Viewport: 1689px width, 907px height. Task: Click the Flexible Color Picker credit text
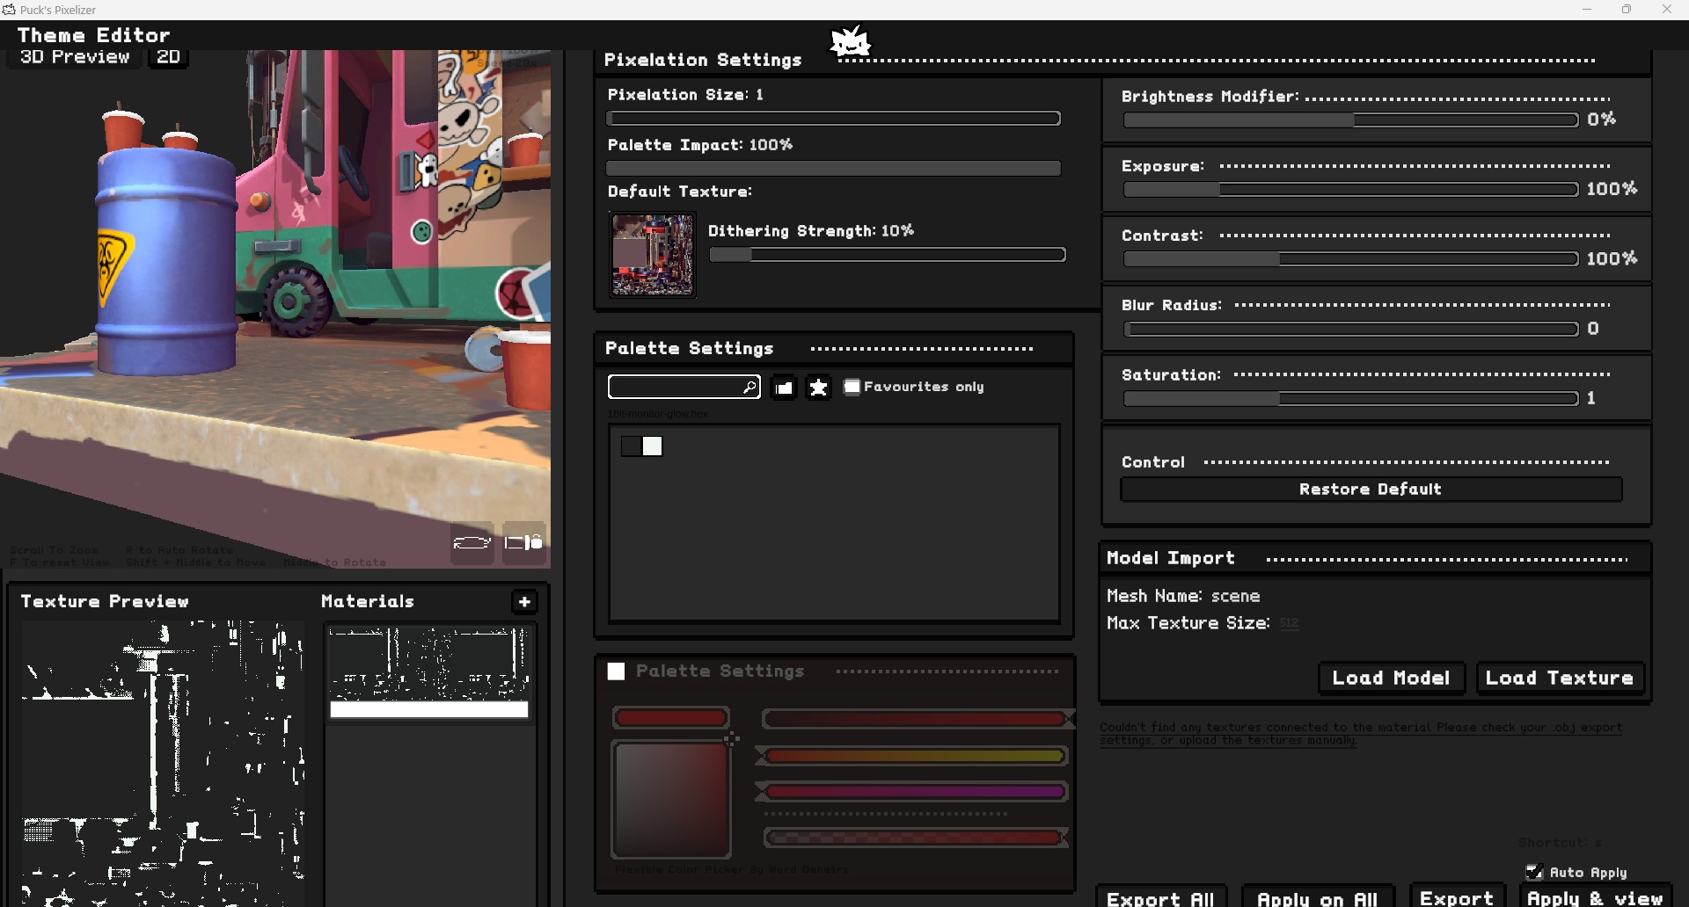click(x=732, y=869)
